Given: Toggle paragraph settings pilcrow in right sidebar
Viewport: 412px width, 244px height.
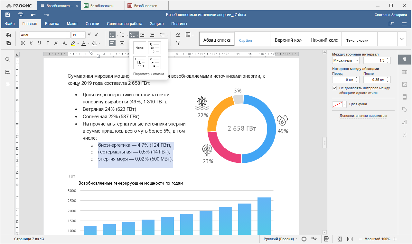Looking at the screenshot, I should click(x=405, y=59).
